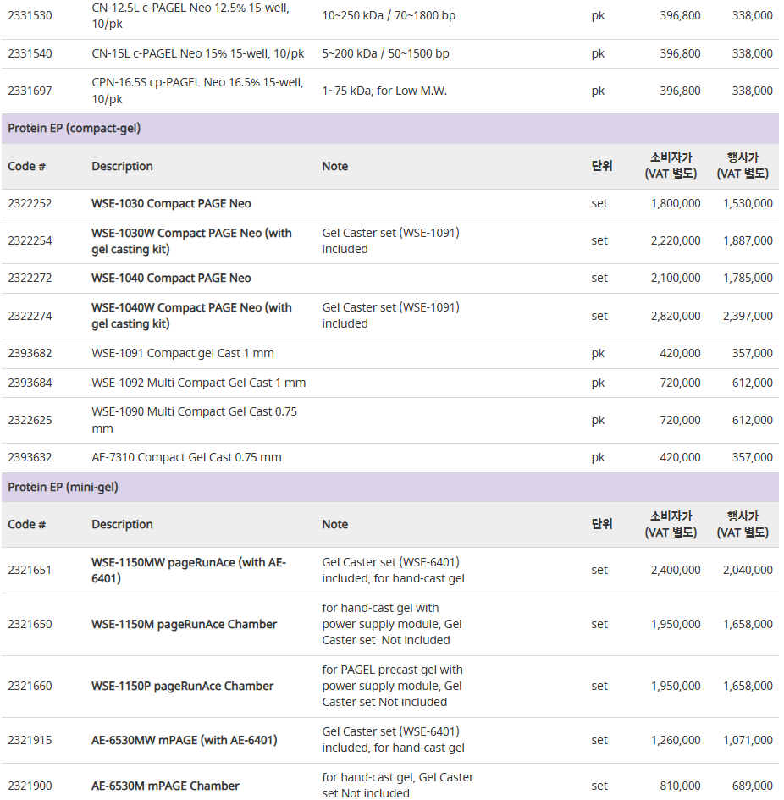Click the Protein EP (mini-gel) section header
The height and width of the screenshot is (800, 784).
click(390, 487)
